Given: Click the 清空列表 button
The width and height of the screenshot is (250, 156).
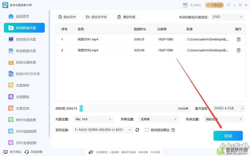Looking at the screenshot, I should (x=126, y=17).
